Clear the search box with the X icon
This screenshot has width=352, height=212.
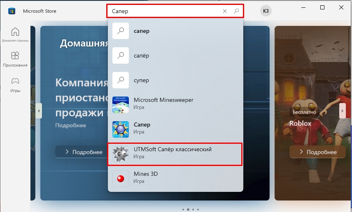(225, 11)
